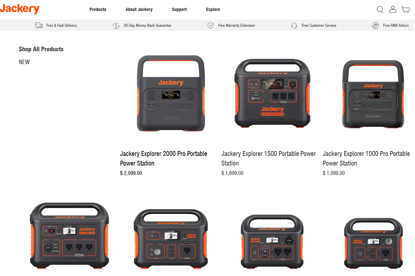Image resolution: width=415 pixels, height=276 pixels.
Task: Click the Explorer 1000 Pro product image
Action: [x=373, y=94]
